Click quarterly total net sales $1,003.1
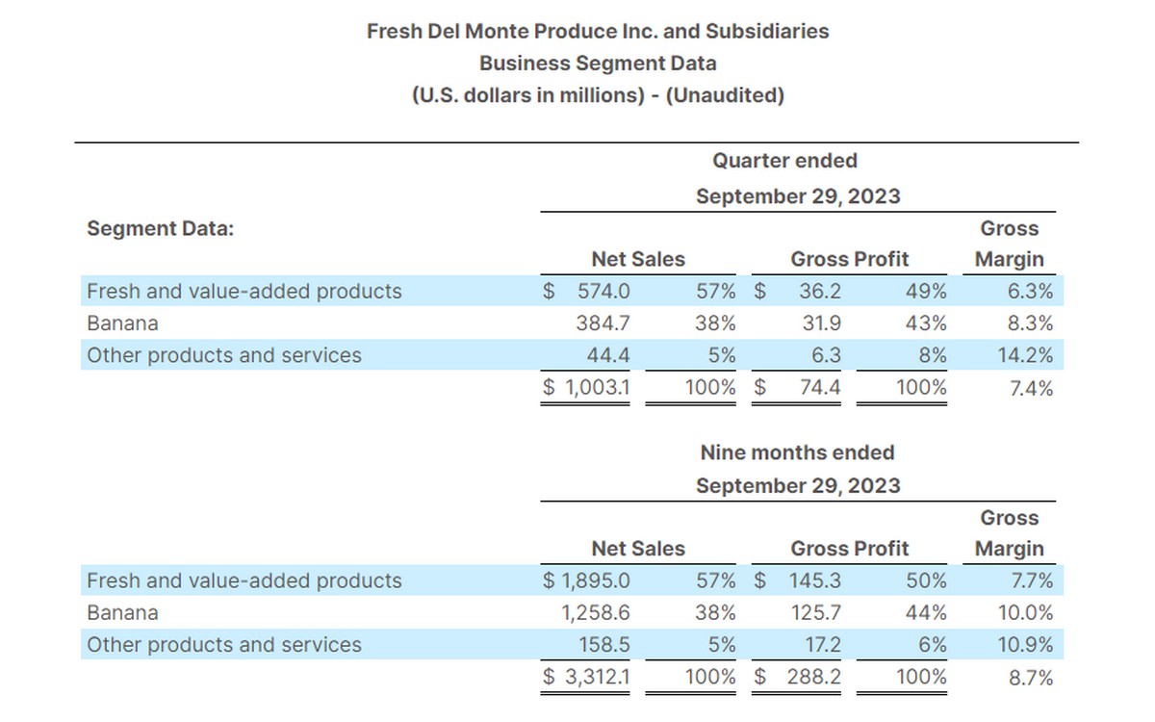1155x722 pixels. [587, 388]
